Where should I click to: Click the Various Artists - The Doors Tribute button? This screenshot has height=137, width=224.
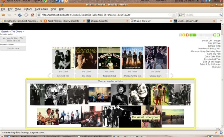pyautogui.click(x=13, y=39)
